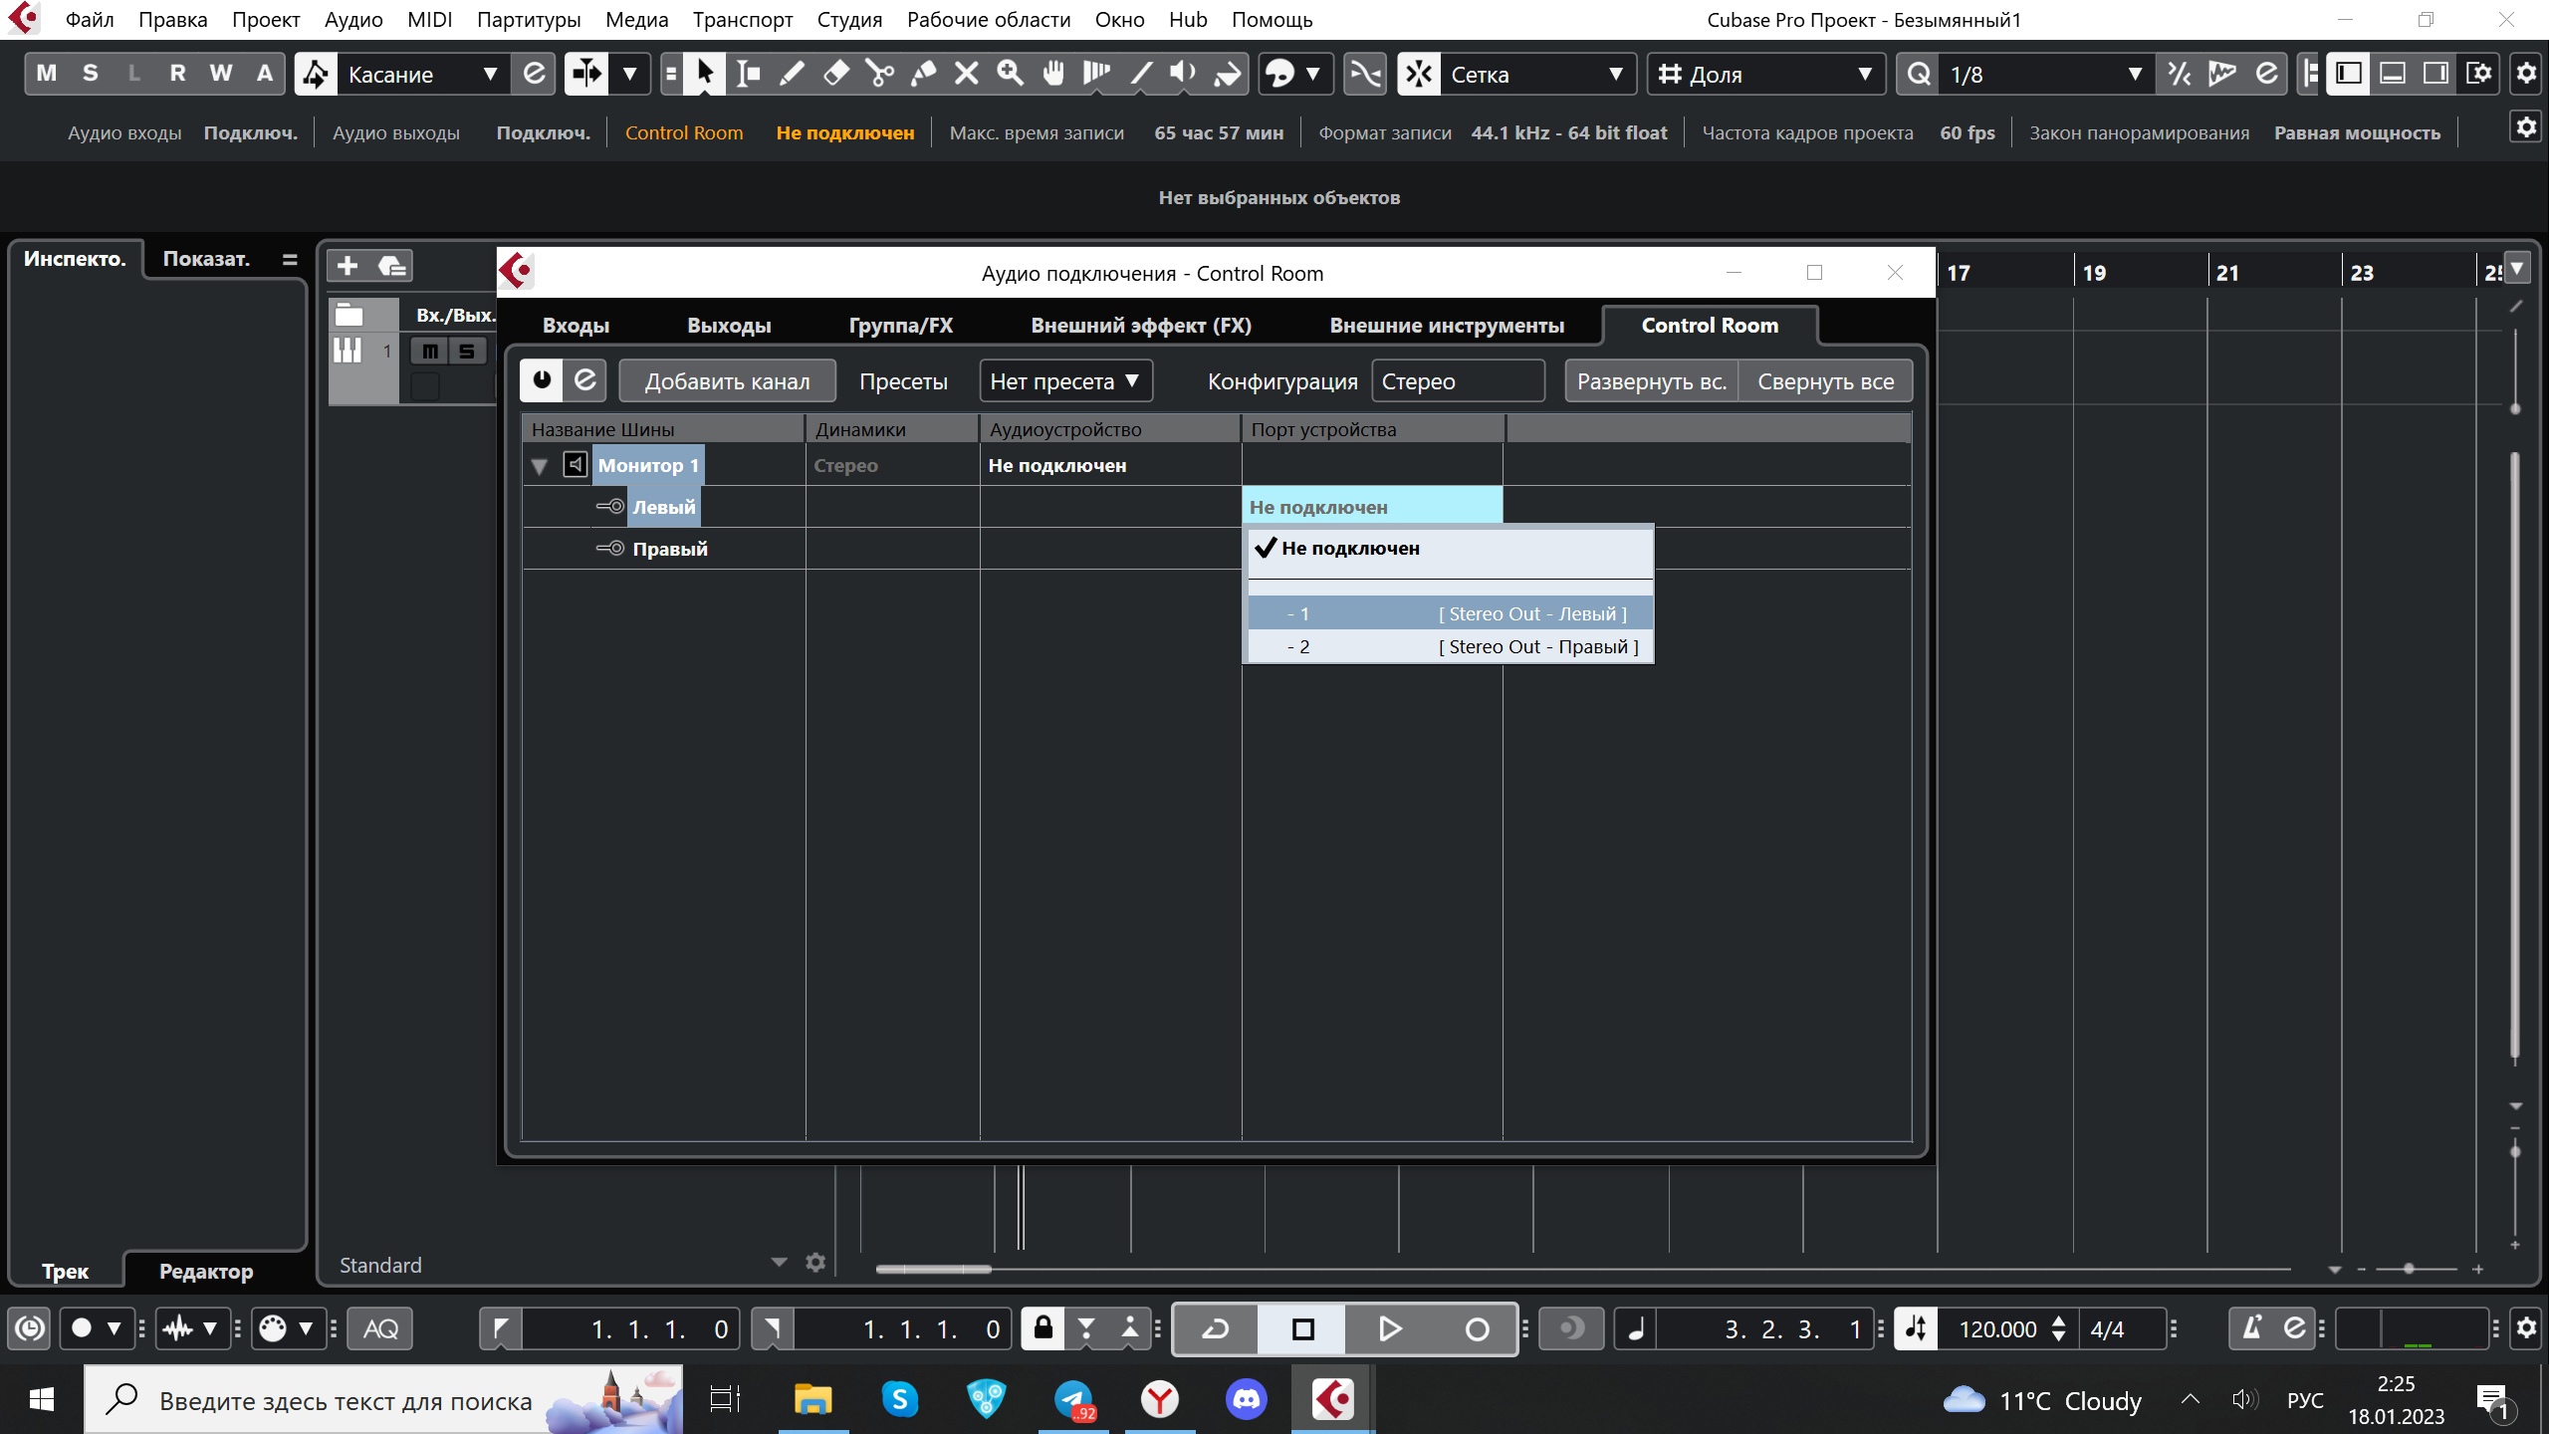The width and height of the screenshot is (2549, 1434).
Task: Open the Транспорт menu
Action: point(742,20)
